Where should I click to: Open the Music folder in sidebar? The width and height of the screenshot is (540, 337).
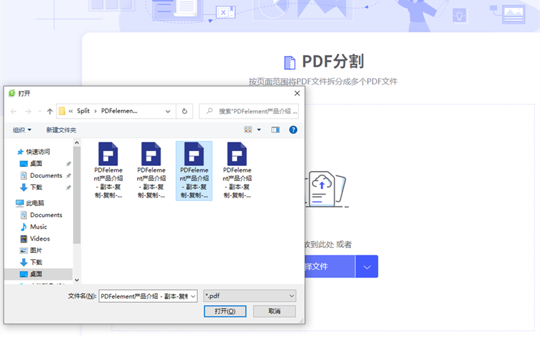38,227
